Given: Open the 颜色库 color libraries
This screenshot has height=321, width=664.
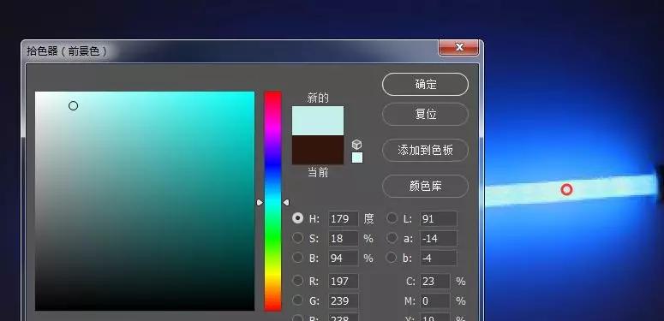Looking at the screenshot, I should click(425, 186).
